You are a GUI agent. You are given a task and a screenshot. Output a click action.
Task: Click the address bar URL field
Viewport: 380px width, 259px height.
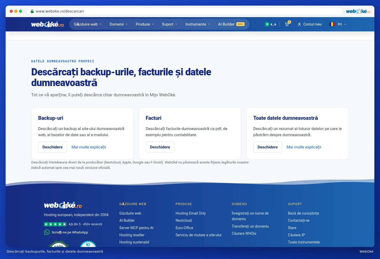point(185,11)
